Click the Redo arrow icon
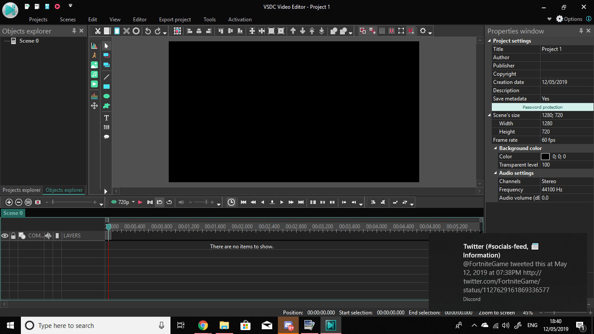This screenshot has height=334, width=594. (x=158, y=31)
